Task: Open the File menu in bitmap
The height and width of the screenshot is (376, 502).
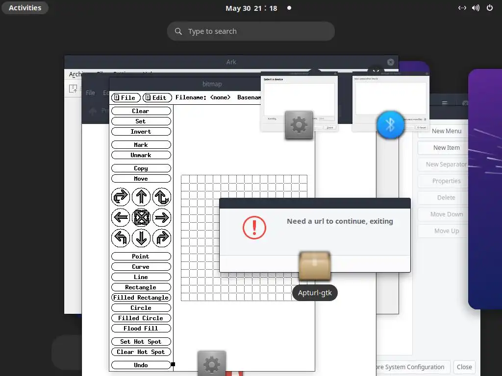Action: [x=126, y=97]
